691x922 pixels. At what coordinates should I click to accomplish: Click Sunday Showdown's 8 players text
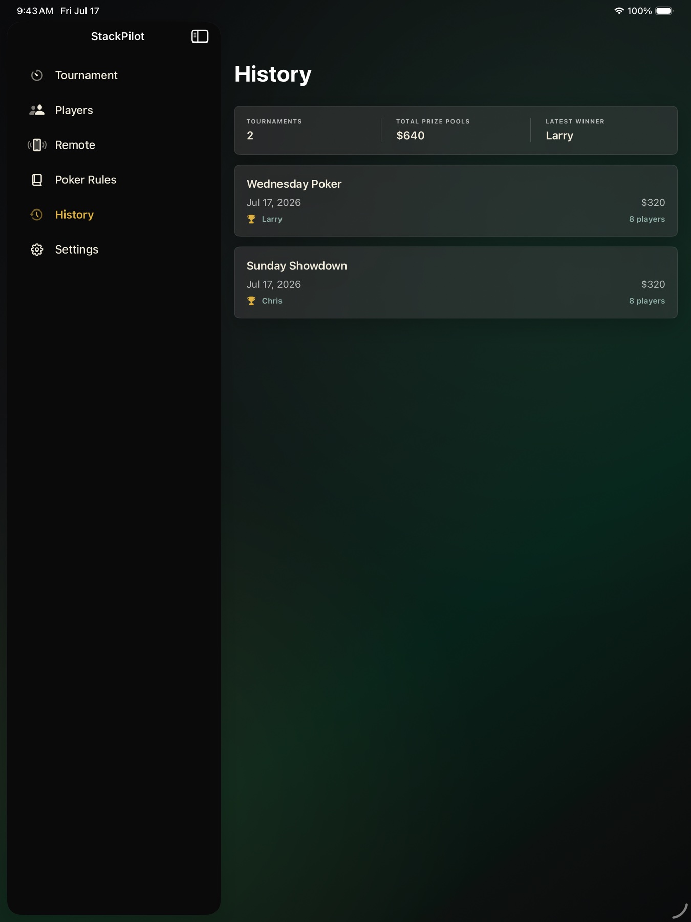647,301
